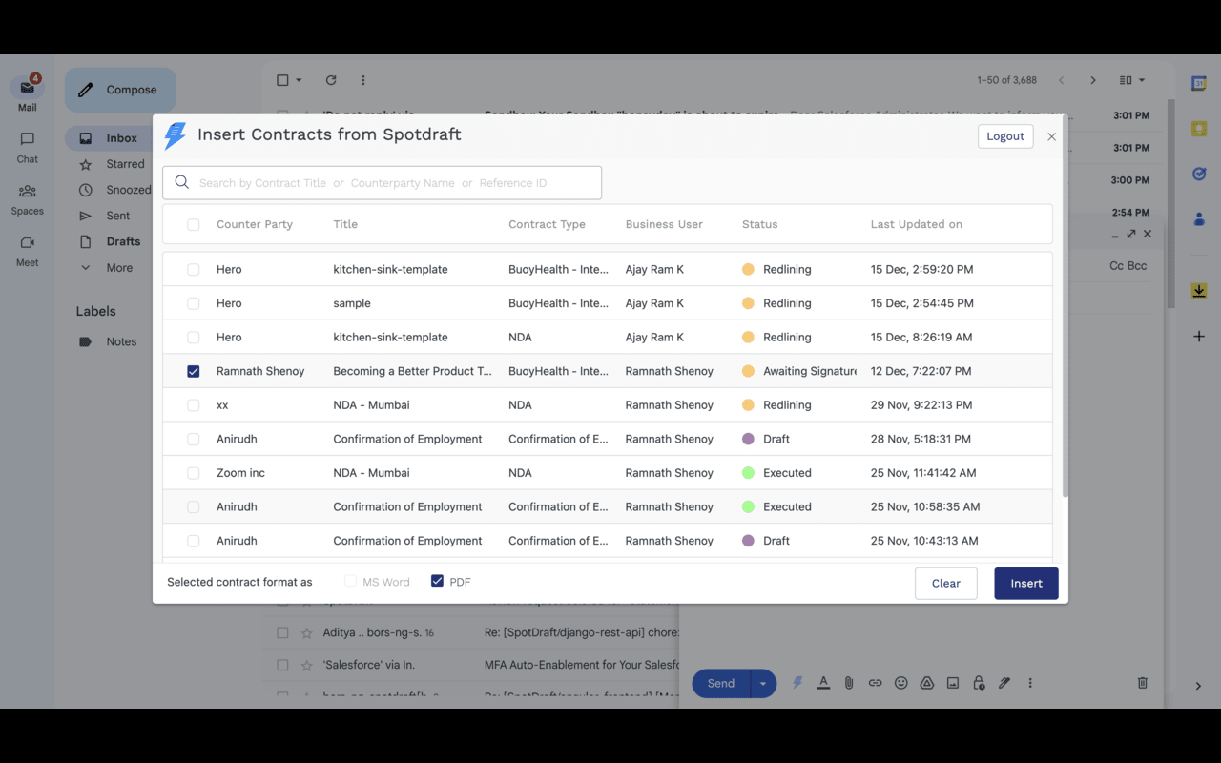Check the Anirudh Draft 10:43:13 AM row

click(194, 541)
